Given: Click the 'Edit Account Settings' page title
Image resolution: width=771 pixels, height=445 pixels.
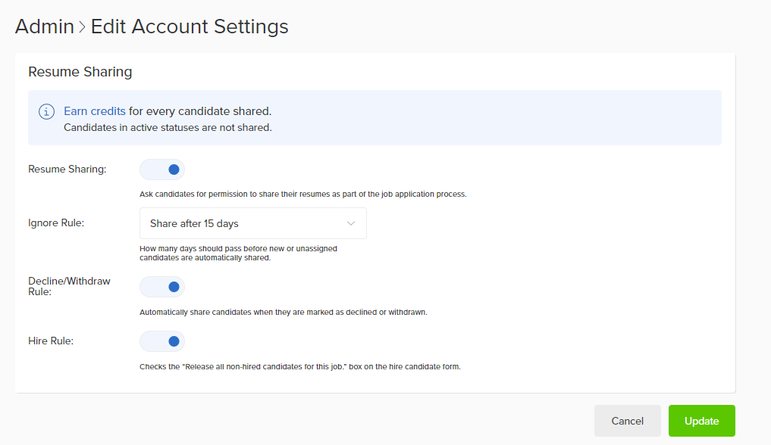Looking at the screenshot, I should pos(190,26).
